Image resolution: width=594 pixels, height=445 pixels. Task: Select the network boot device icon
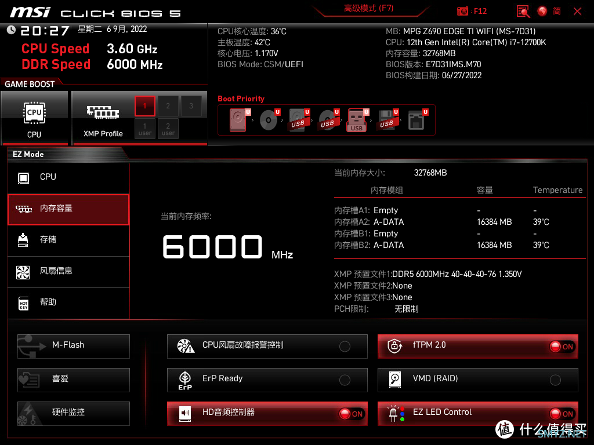pyautogui.click(x=417, y=120)
